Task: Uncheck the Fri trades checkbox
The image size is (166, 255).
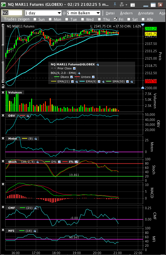Action: 115,19
